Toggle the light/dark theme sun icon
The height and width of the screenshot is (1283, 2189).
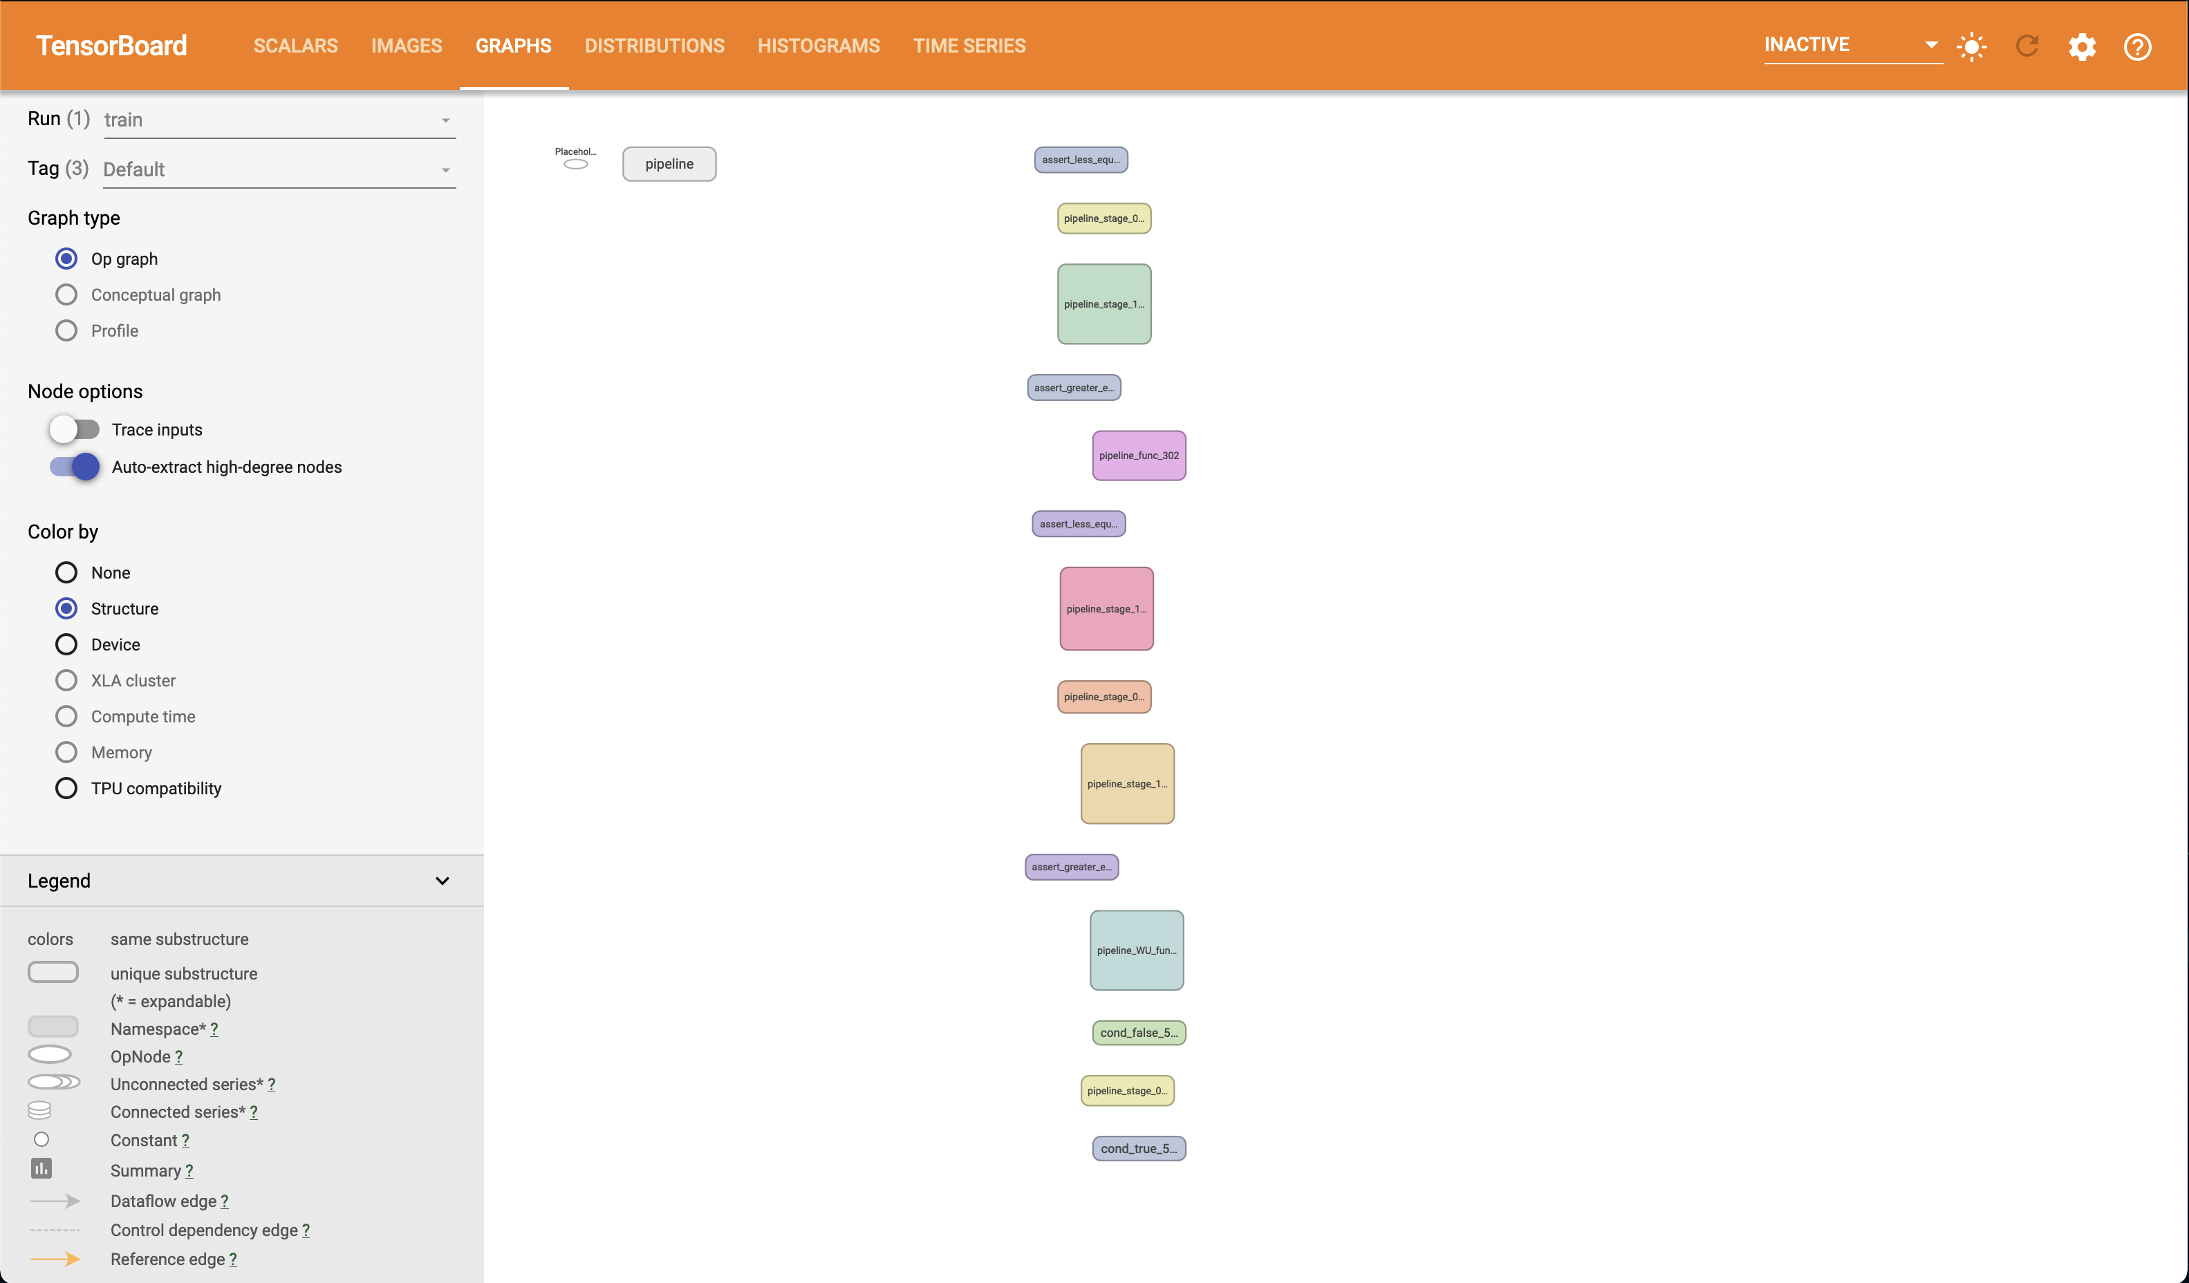(x=1972, y=46)
